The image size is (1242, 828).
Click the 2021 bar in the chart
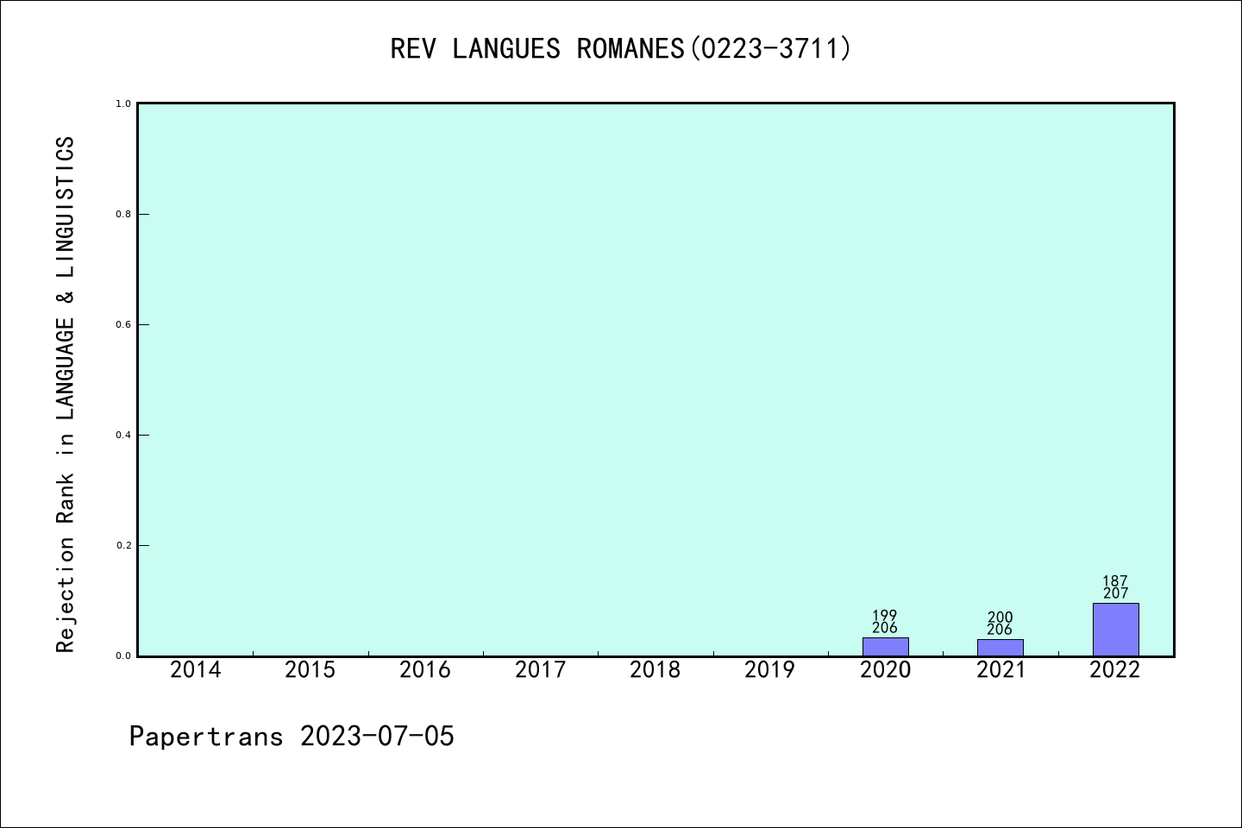pos(1000,648)
